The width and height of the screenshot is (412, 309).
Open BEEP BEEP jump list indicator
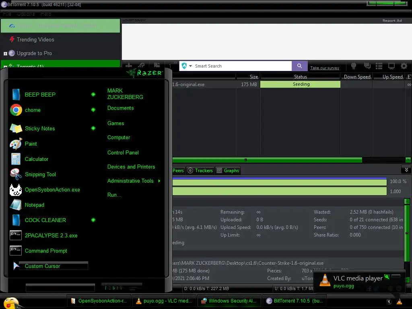[93, 94]
